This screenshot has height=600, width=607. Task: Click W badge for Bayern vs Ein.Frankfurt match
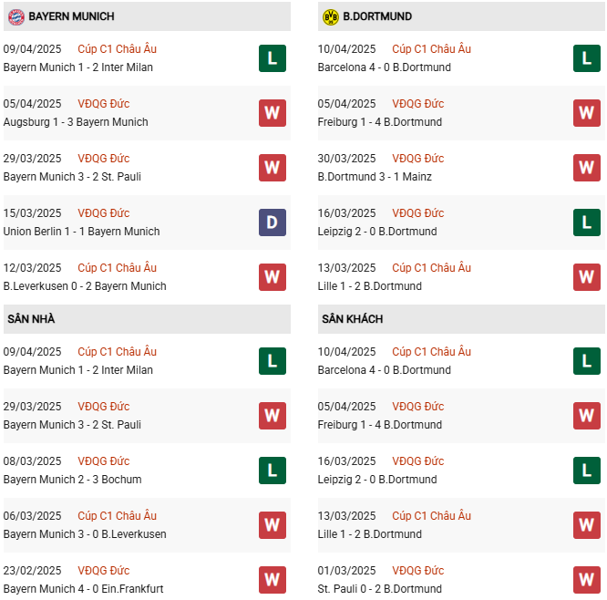pos(272,580)
